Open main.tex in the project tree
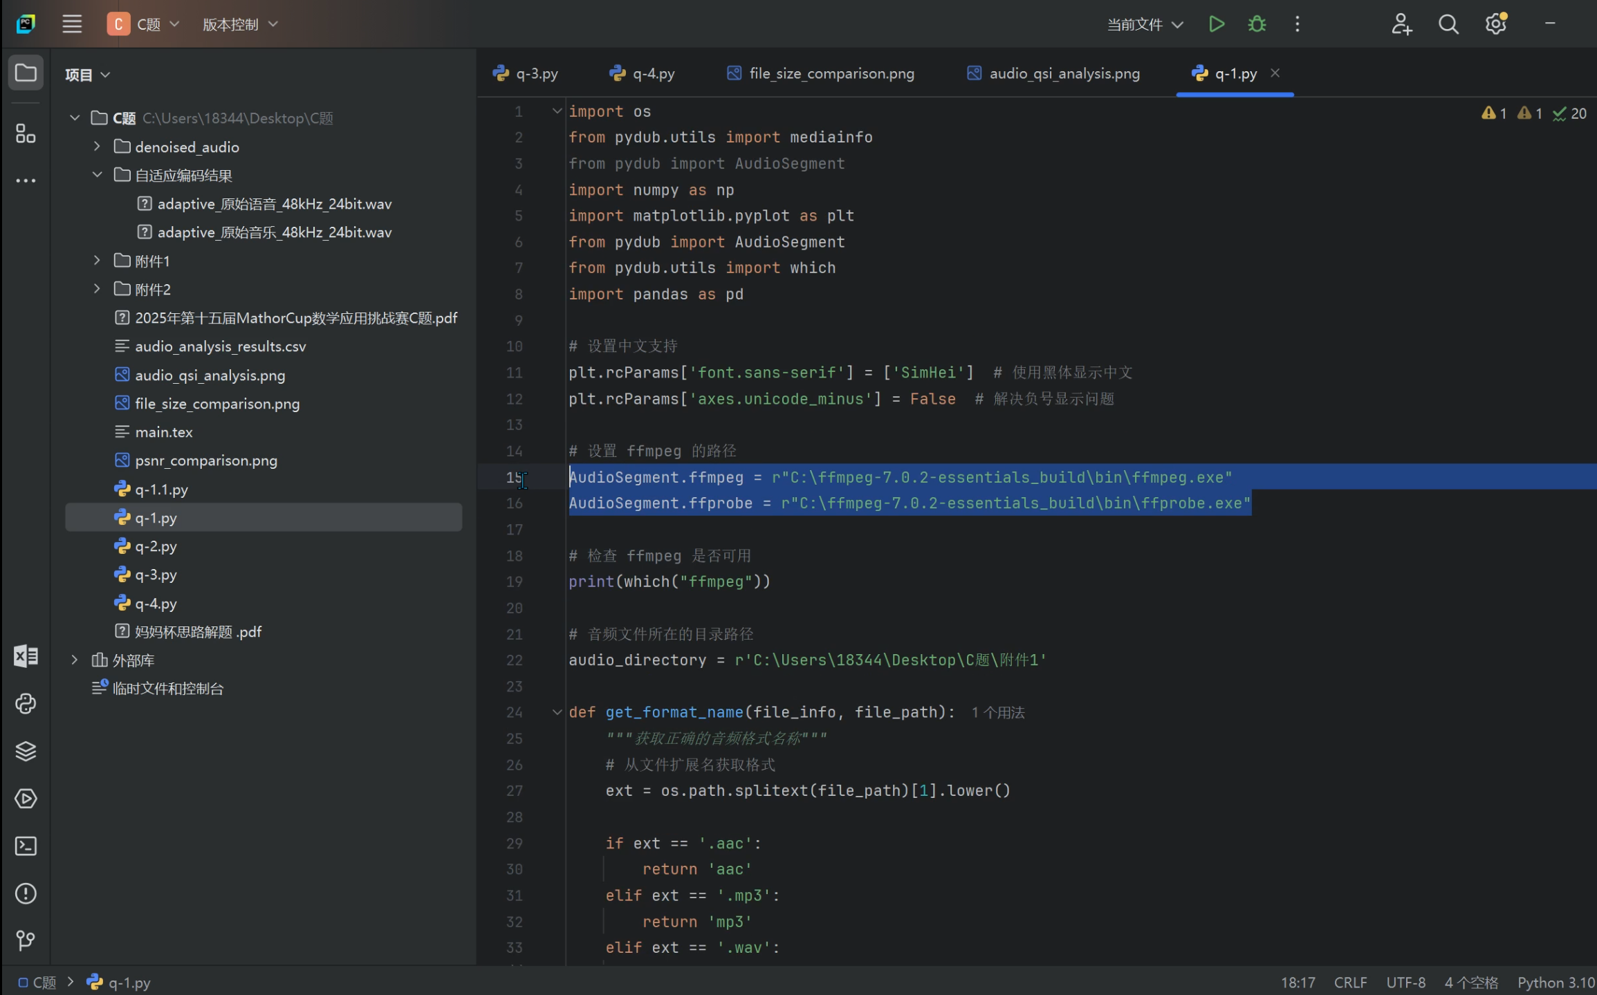Image resolution: width=1597 pixels, height=995 pixels. coord(163,432)
